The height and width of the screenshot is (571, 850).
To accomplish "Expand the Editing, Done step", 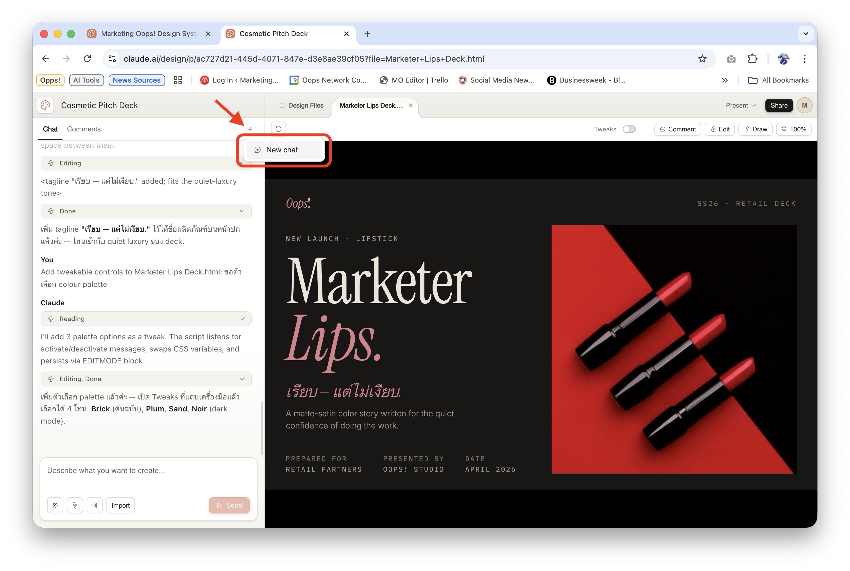I will 242,379.
